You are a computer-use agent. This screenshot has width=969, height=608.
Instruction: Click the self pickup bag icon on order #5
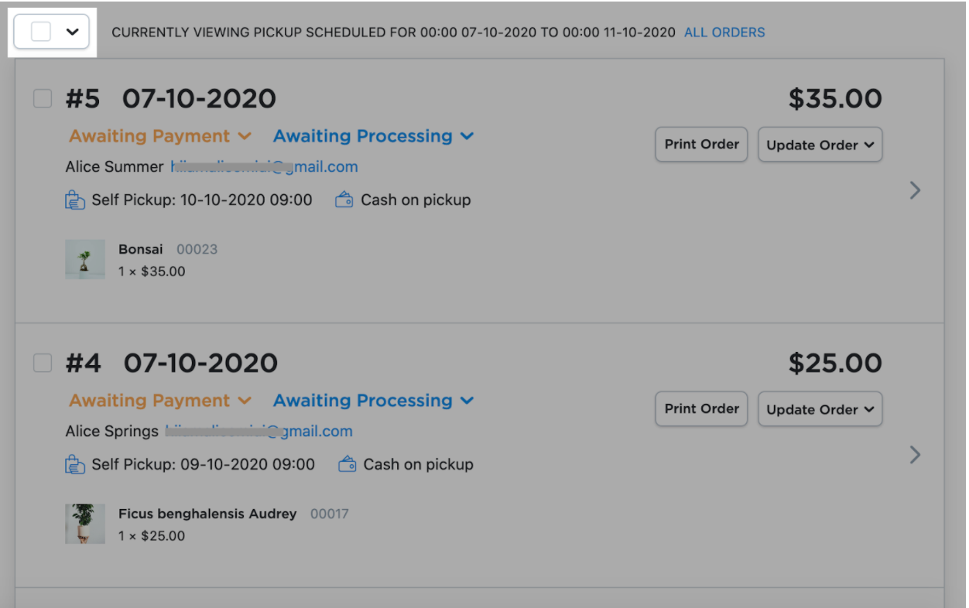tap(75, 200)
